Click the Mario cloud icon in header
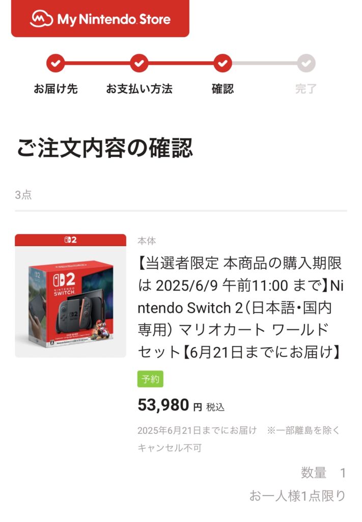 click(41, 19)
